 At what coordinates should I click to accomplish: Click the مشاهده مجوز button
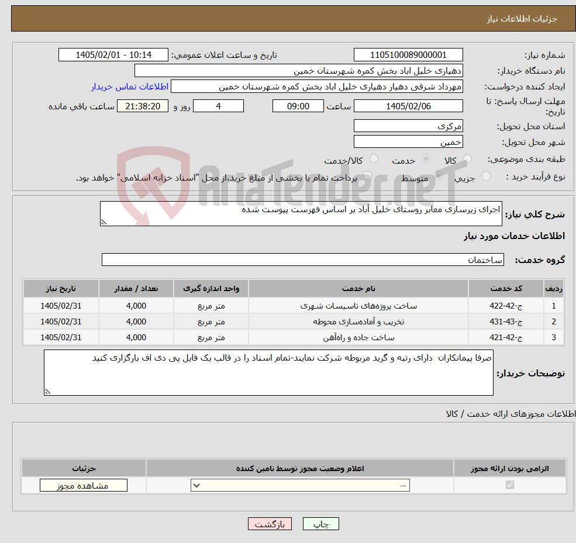84,485
